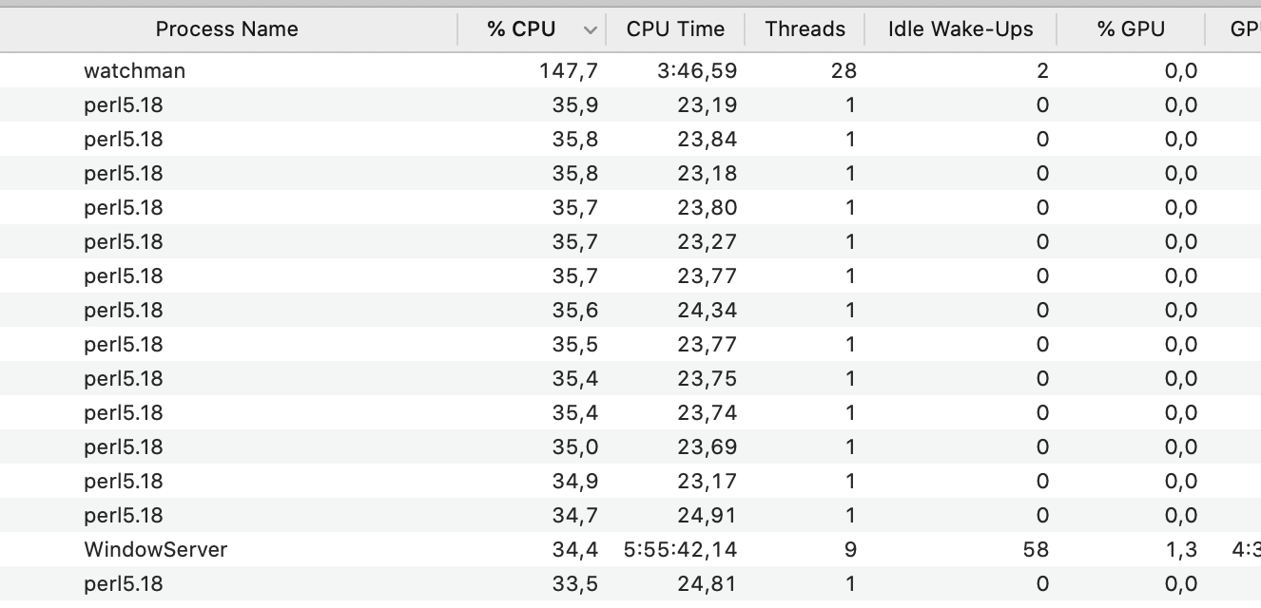Screen dimensions: 1261x608
Task: Open the % CPU sort direction chevron
Action: (x=592, y=29)
